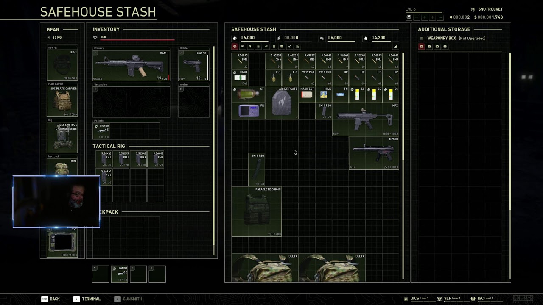Click the UICS faction level indicator

pyautogui.click(x=420, y=299)
